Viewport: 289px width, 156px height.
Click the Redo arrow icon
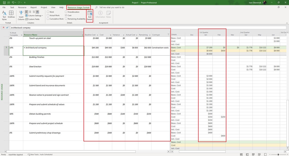[19, 2]
